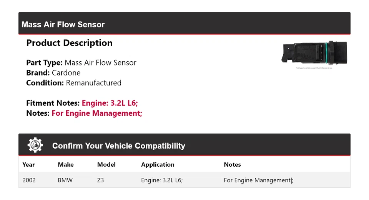Click the gear icon beside Confirm Your Vehicle Compatibility
Viewport: 369px width, 200px height.
35,145
